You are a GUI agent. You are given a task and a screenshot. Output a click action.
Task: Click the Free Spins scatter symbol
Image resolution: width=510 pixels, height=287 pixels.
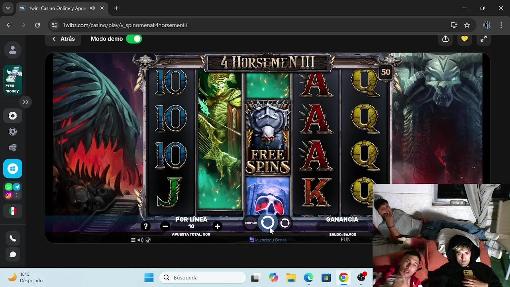click(x=268, y=138)
